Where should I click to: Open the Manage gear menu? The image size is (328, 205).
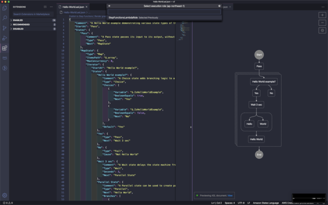coord(5,196)
